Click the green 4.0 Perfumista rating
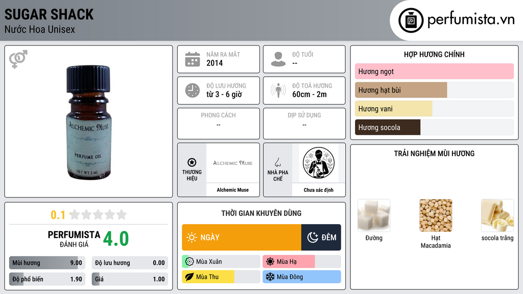The width and height of the screenshot is (523, 294). (x=116, y=239)
